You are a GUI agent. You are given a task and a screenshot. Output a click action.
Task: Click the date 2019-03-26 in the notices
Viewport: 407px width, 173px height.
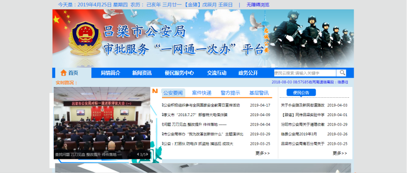pyautogui.click(x=337, y=134)
